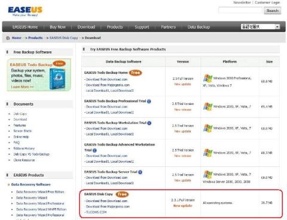Open Download in navigation bar
Screen dimensions: 287x220
coord(86,27)
